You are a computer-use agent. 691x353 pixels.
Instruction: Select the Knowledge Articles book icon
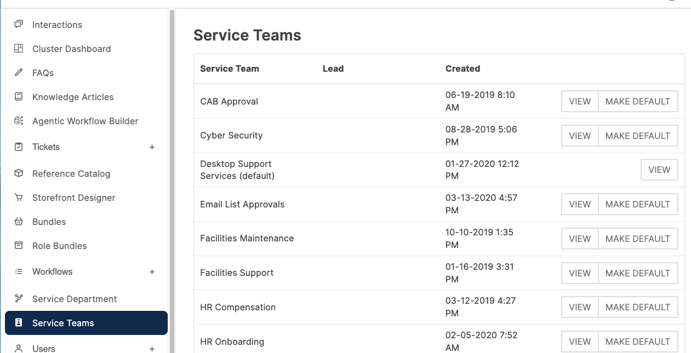18,97
